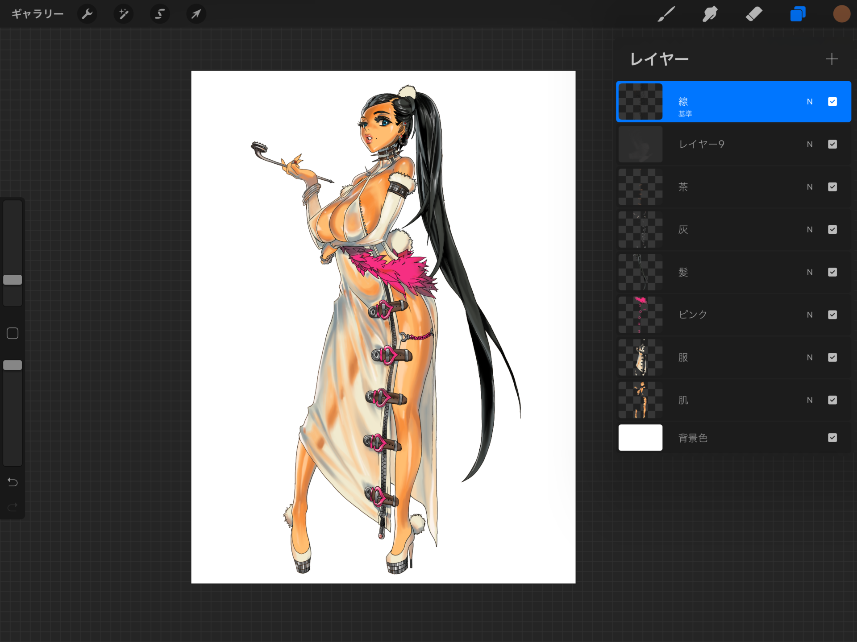This screenshot has width=857, height=642.
Task: Select the 服 layer thumbnail
Action: tap(640, 357)
